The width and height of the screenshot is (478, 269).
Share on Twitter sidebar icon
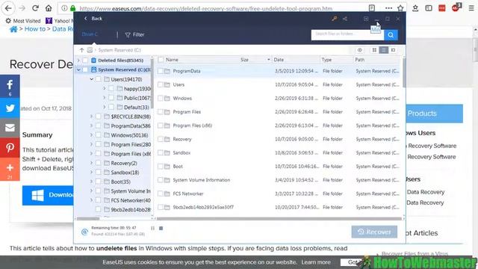pyautogui.click(x=10, y=108)
